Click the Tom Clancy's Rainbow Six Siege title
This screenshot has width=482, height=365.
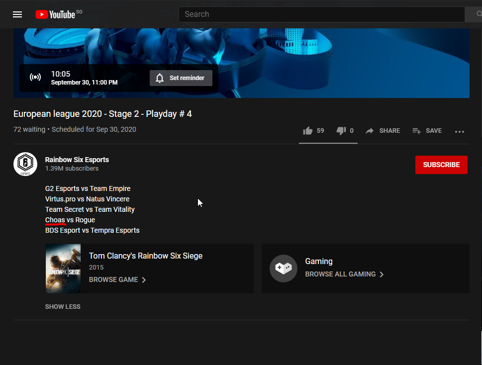tap(146, 256)
